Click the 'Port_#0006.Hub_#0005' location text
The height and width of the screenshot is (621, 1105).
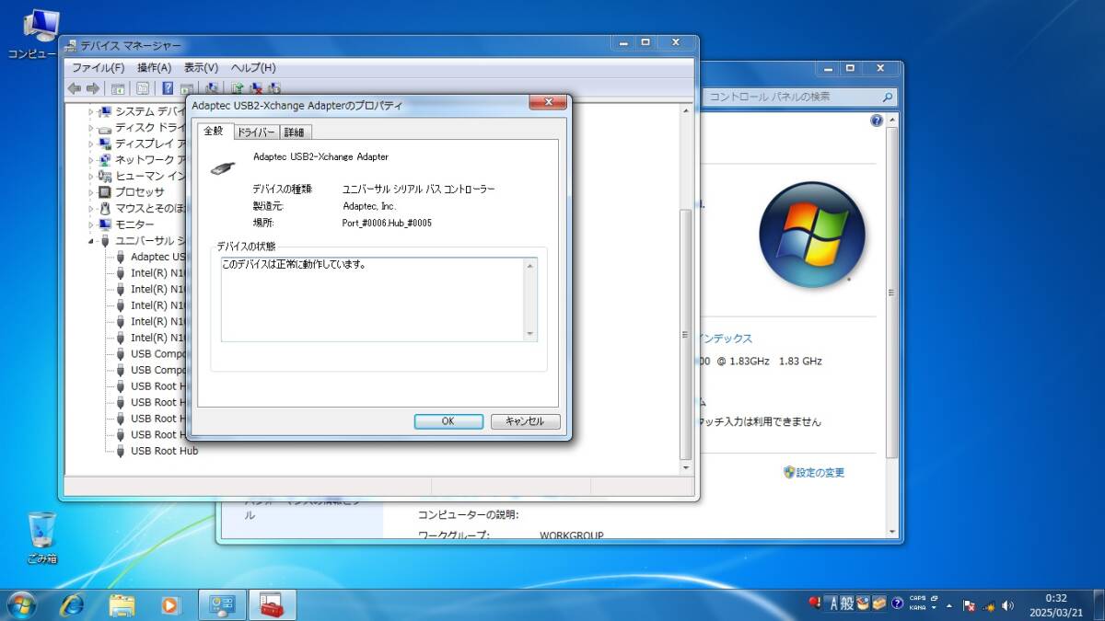387,223
